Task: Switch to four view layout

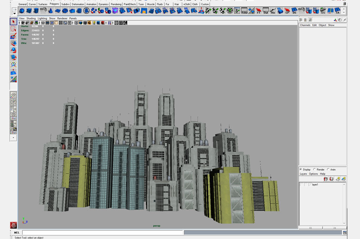Action: pos(13,102)
